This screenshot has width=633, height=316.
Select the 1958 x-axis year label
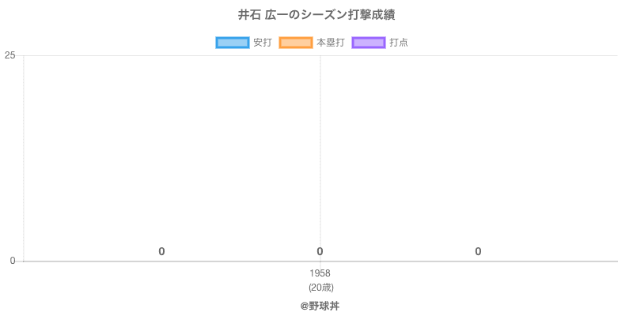tap(320, 273)
